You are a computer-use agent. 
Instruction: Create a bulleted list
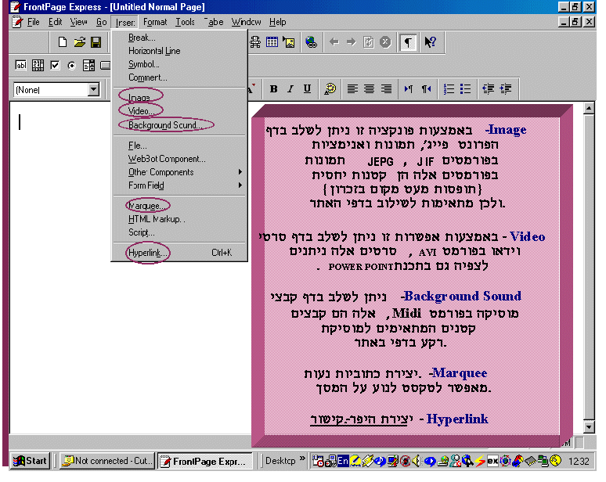tap(465, 89)
